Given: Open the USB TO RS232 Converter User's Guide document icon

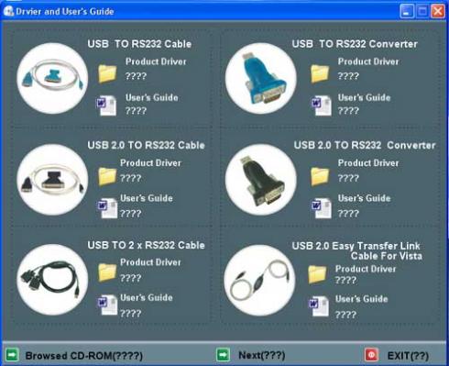Looking at the screenshot, I should [x=322, y=105].
